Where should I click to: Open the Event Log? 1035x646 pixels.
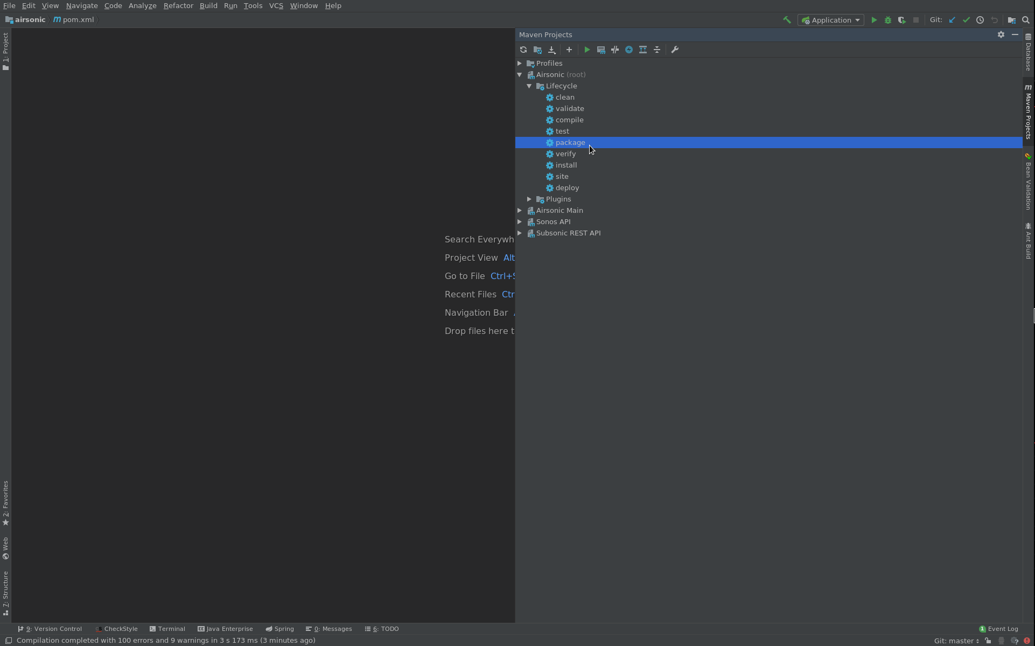[998, 629]
